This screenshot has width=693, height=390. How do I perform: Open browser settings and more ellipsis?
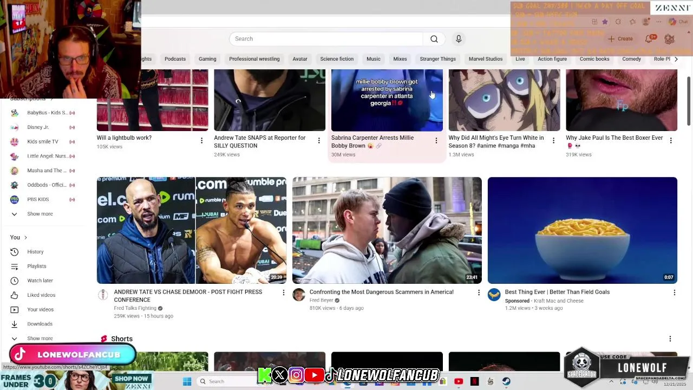click(x=659, y=22)
